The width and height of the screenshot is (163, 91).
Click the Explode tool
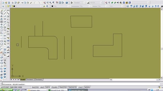tap(1, 52)
